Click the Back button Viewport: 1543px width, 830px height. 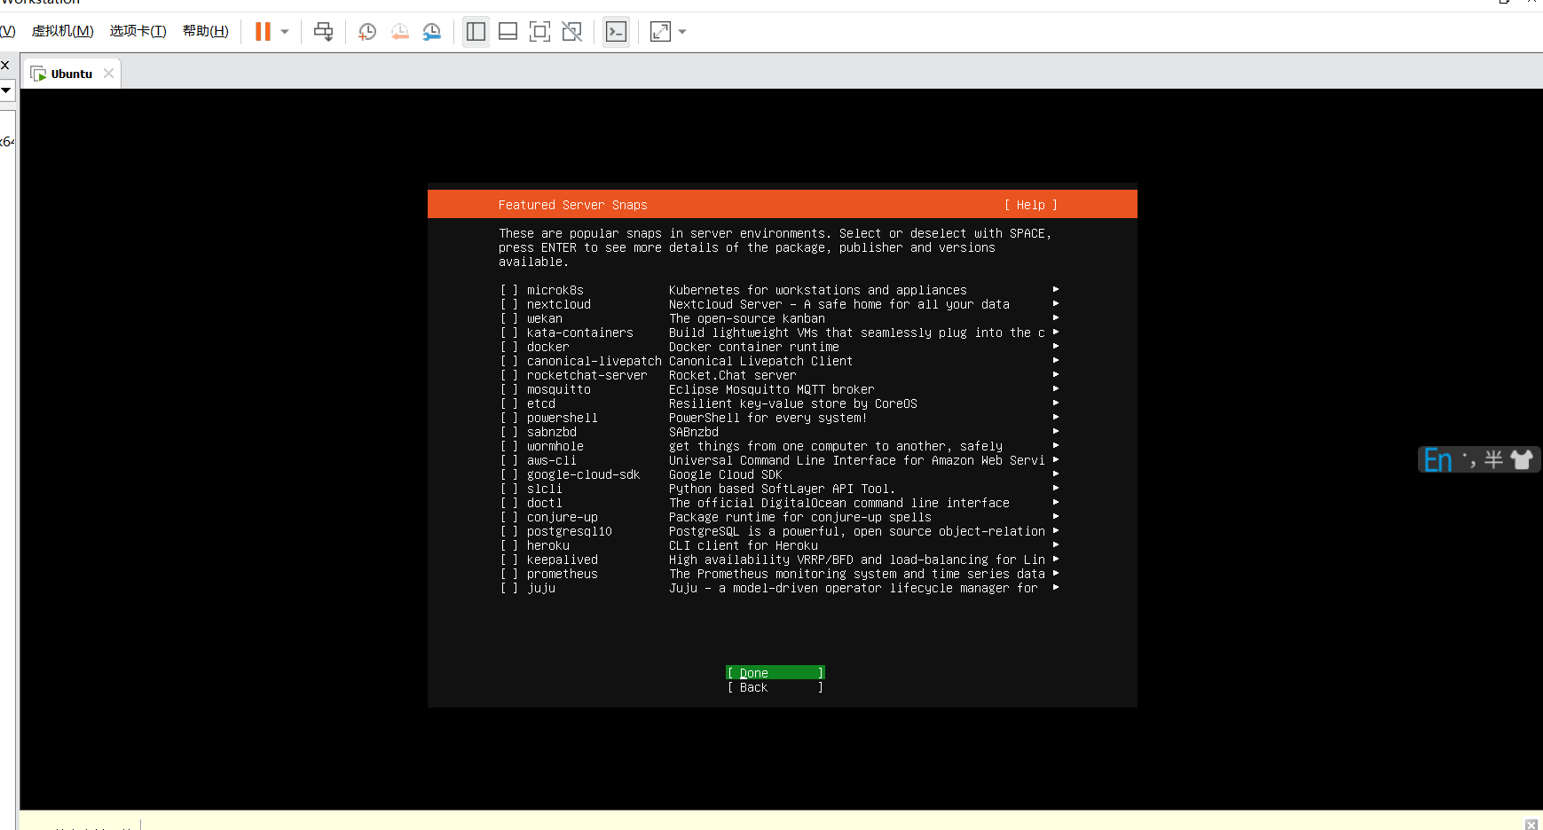coord(775,687)
